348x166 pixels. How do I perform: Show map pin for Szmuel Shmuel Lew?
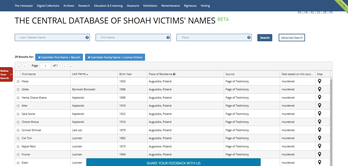pyautogui.click(x=319, y=130)
